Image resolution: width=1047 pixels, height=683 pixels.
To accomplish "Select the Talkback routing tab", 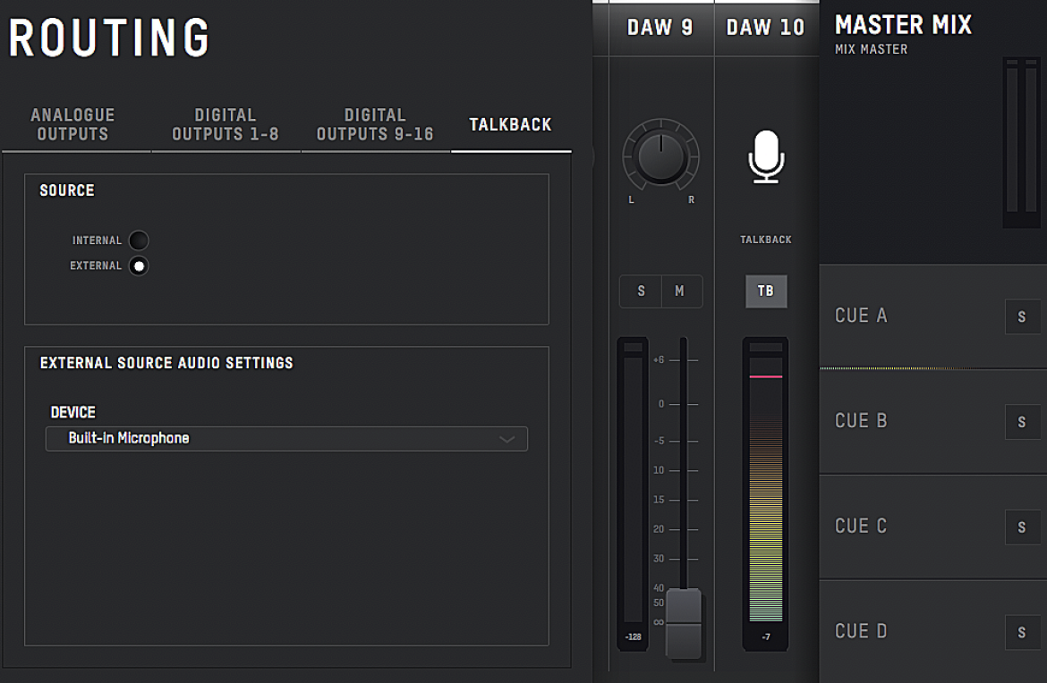I will coord(511,125).
